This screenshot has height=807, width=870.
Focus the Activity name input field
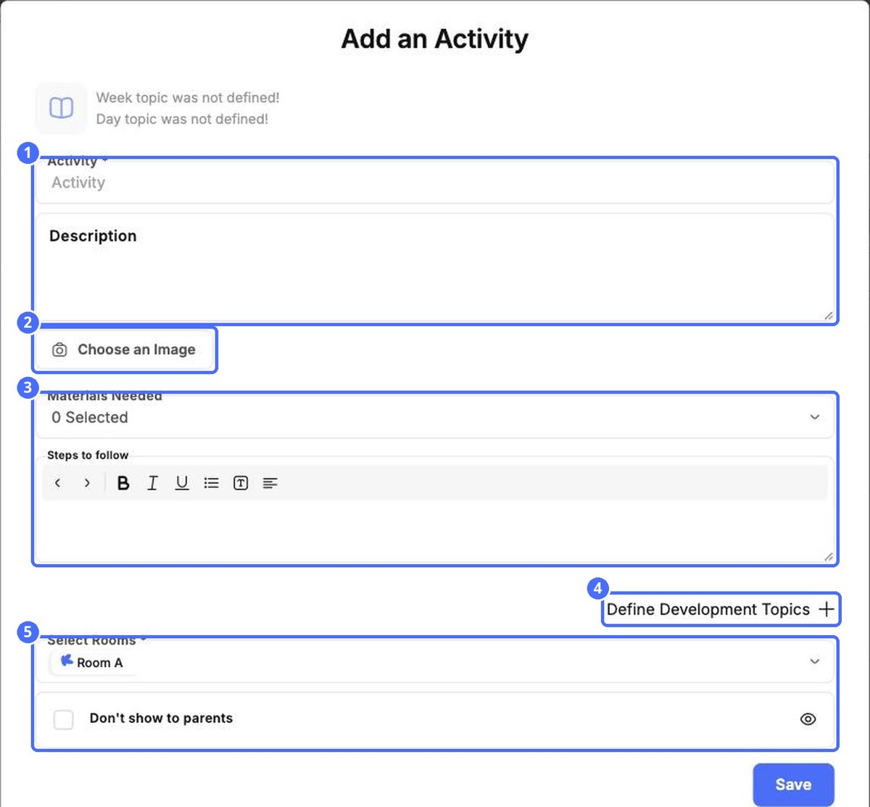click(x=435, y=181)
